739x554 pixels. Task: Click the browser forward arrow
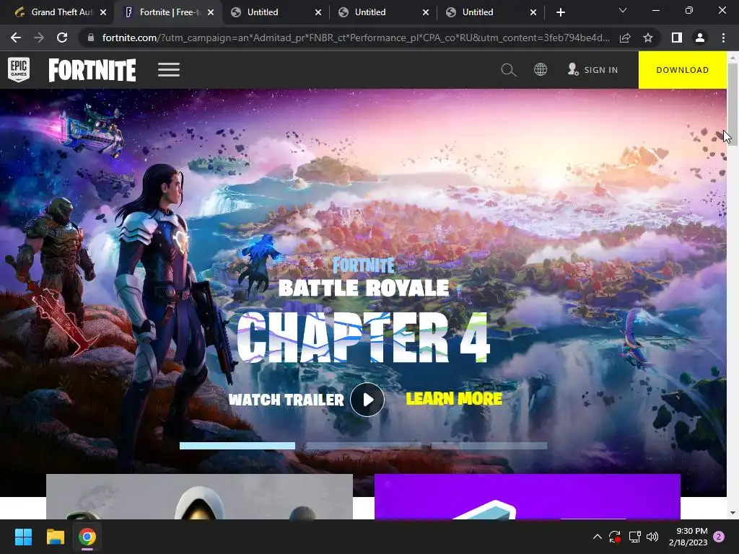coord(39,38)
